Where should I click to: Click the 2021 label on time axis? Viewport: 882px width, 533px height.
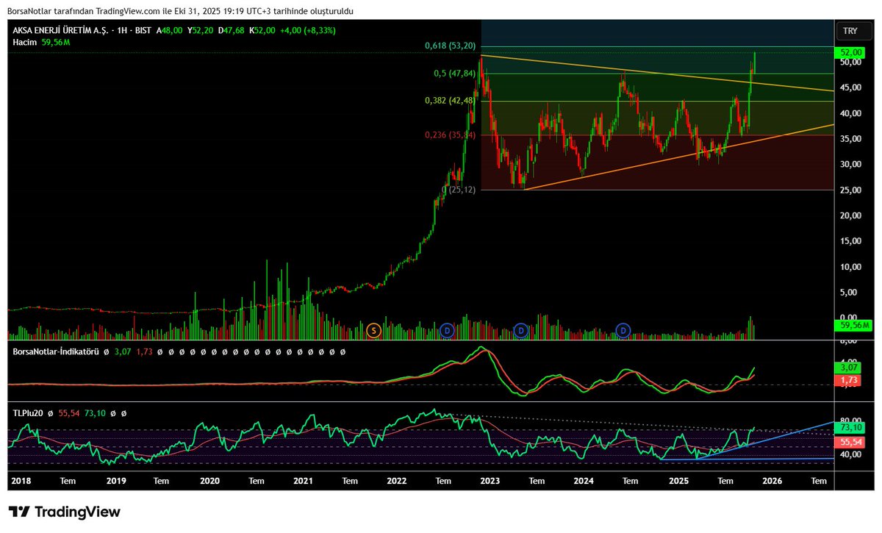click(x=303, y=481)
